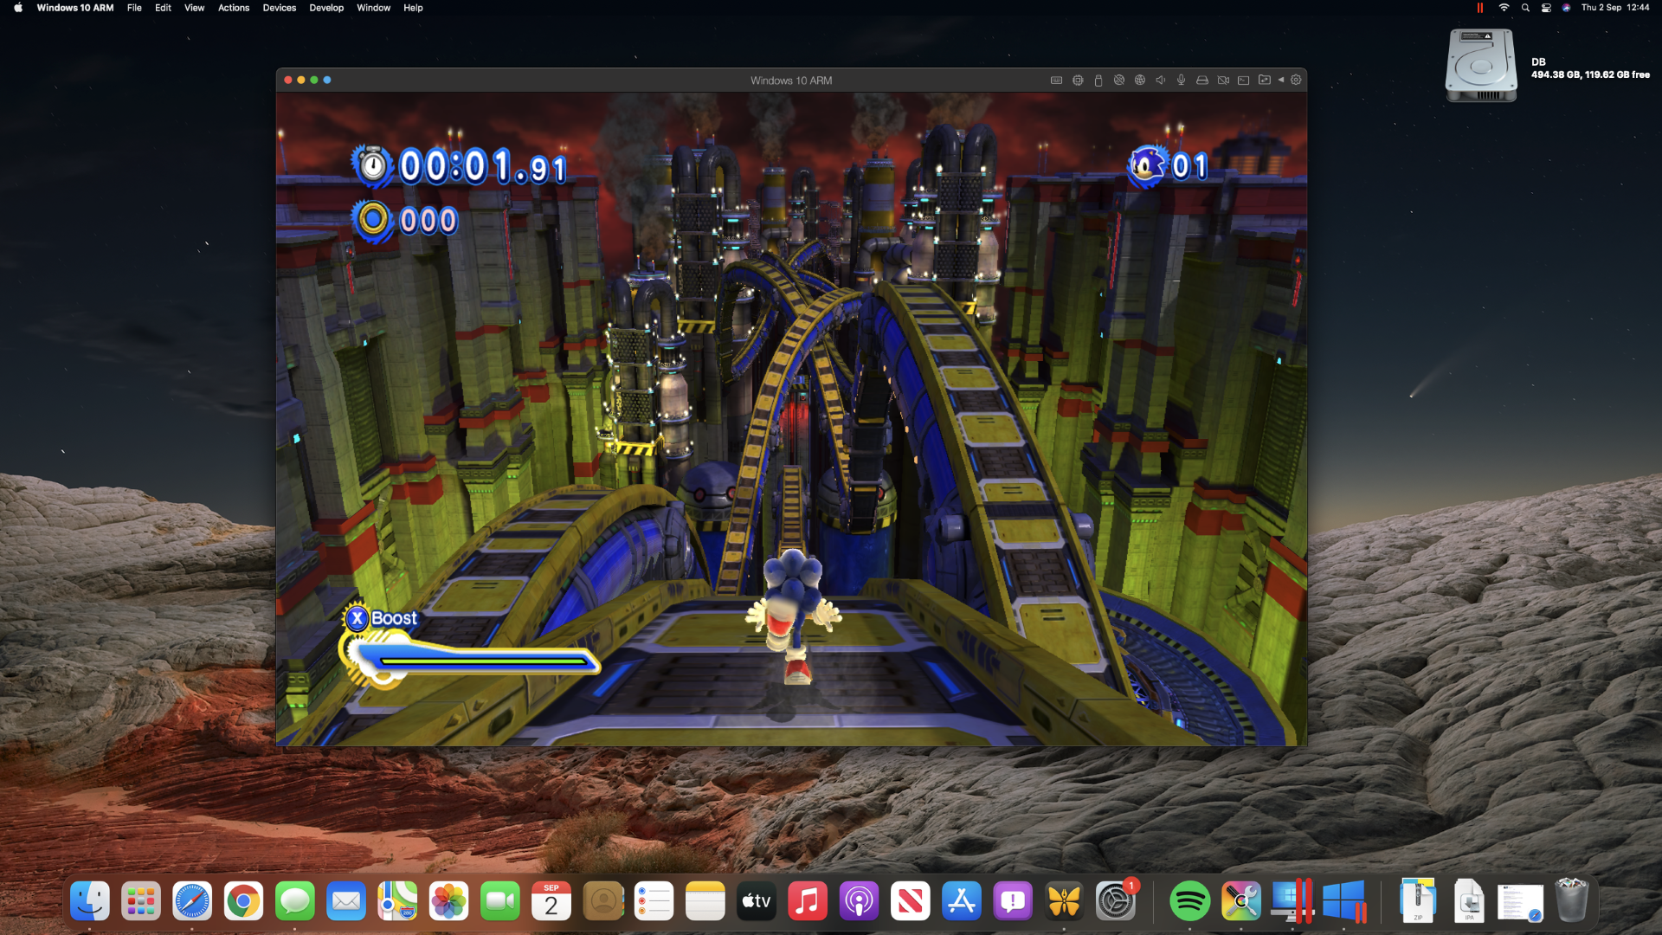
Task: Click the Parallels status icon in menu bar
Action: click(1480, 8)
